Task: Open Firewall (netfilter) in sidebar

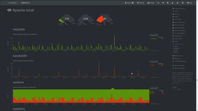Action: point(179,33)
